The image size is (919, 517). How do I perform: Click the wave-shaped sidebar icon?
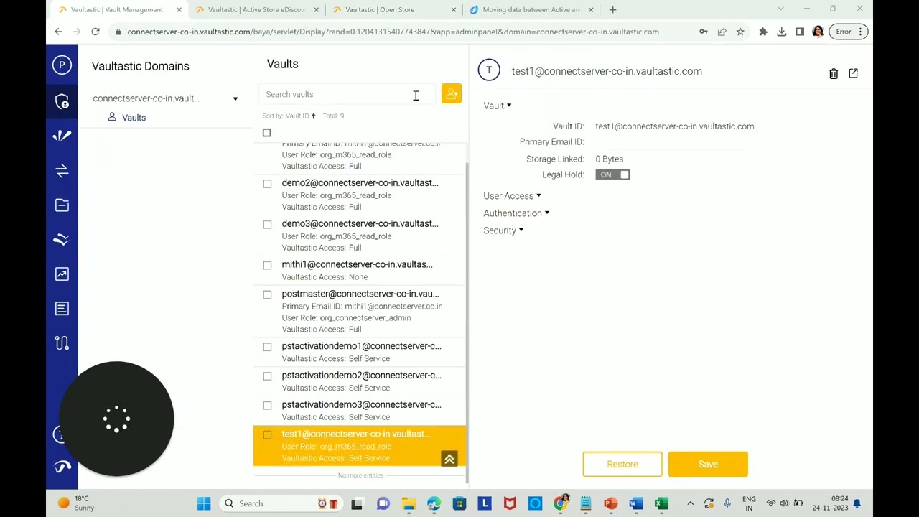62,239
